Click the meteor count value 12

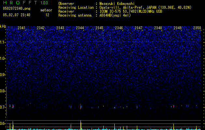click(x=47, y=15)
